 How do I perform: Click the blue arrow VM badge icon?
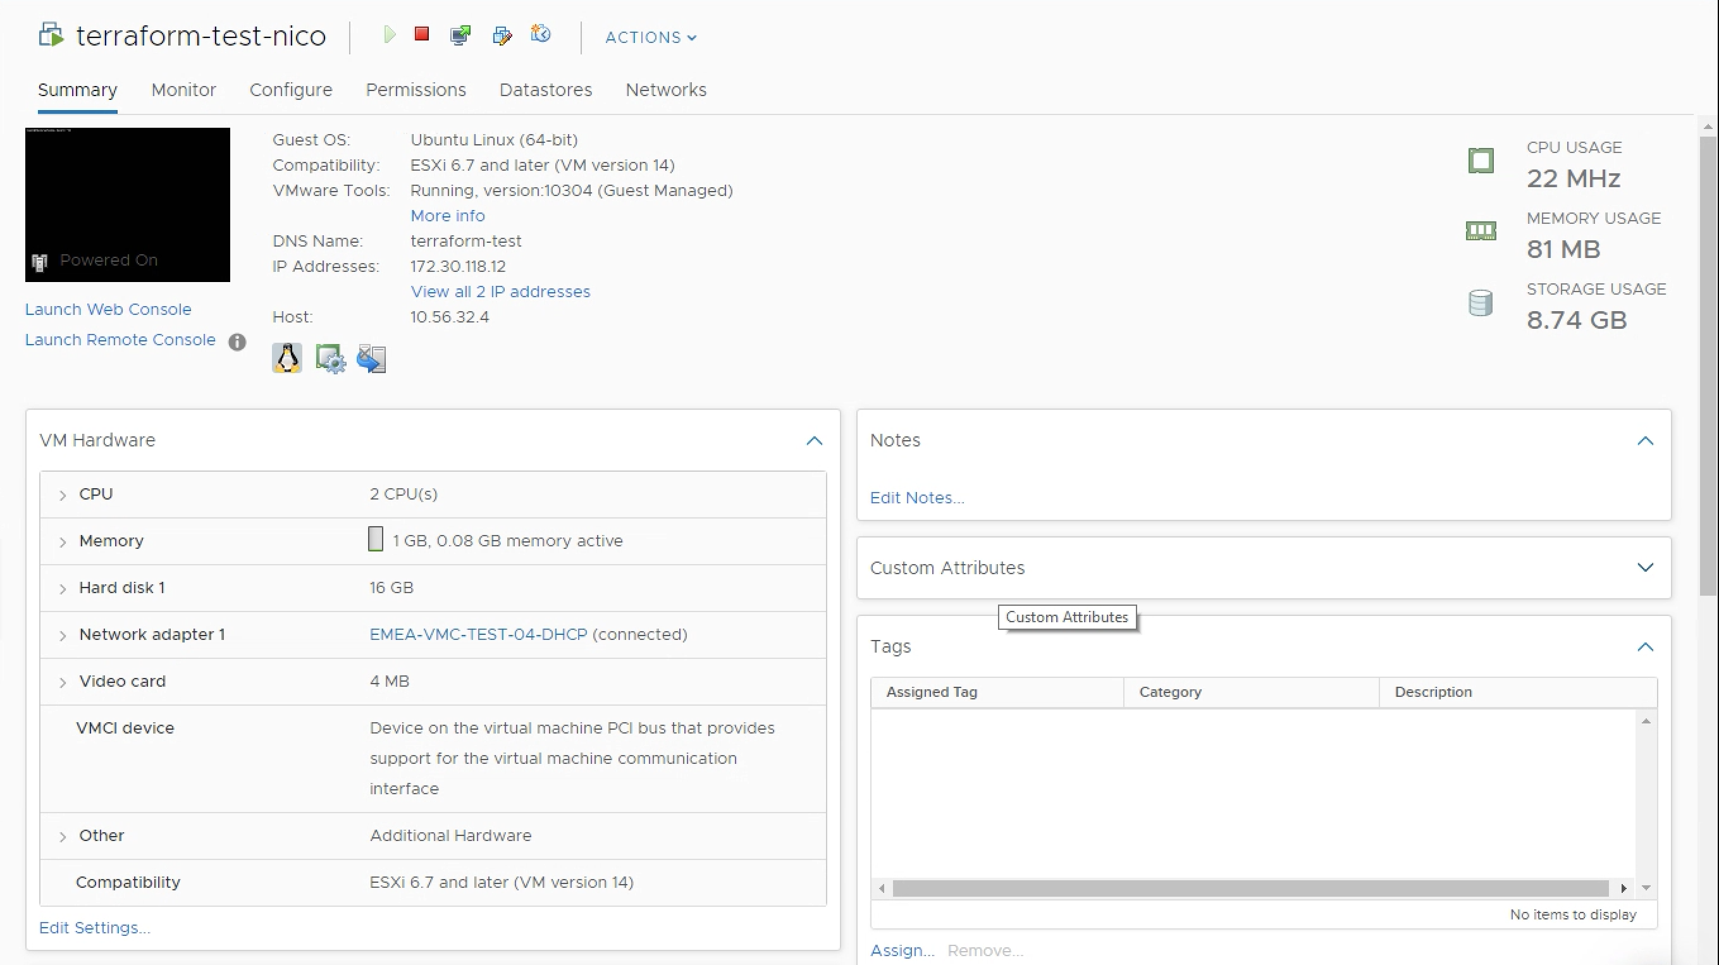[x=372, y=359]
